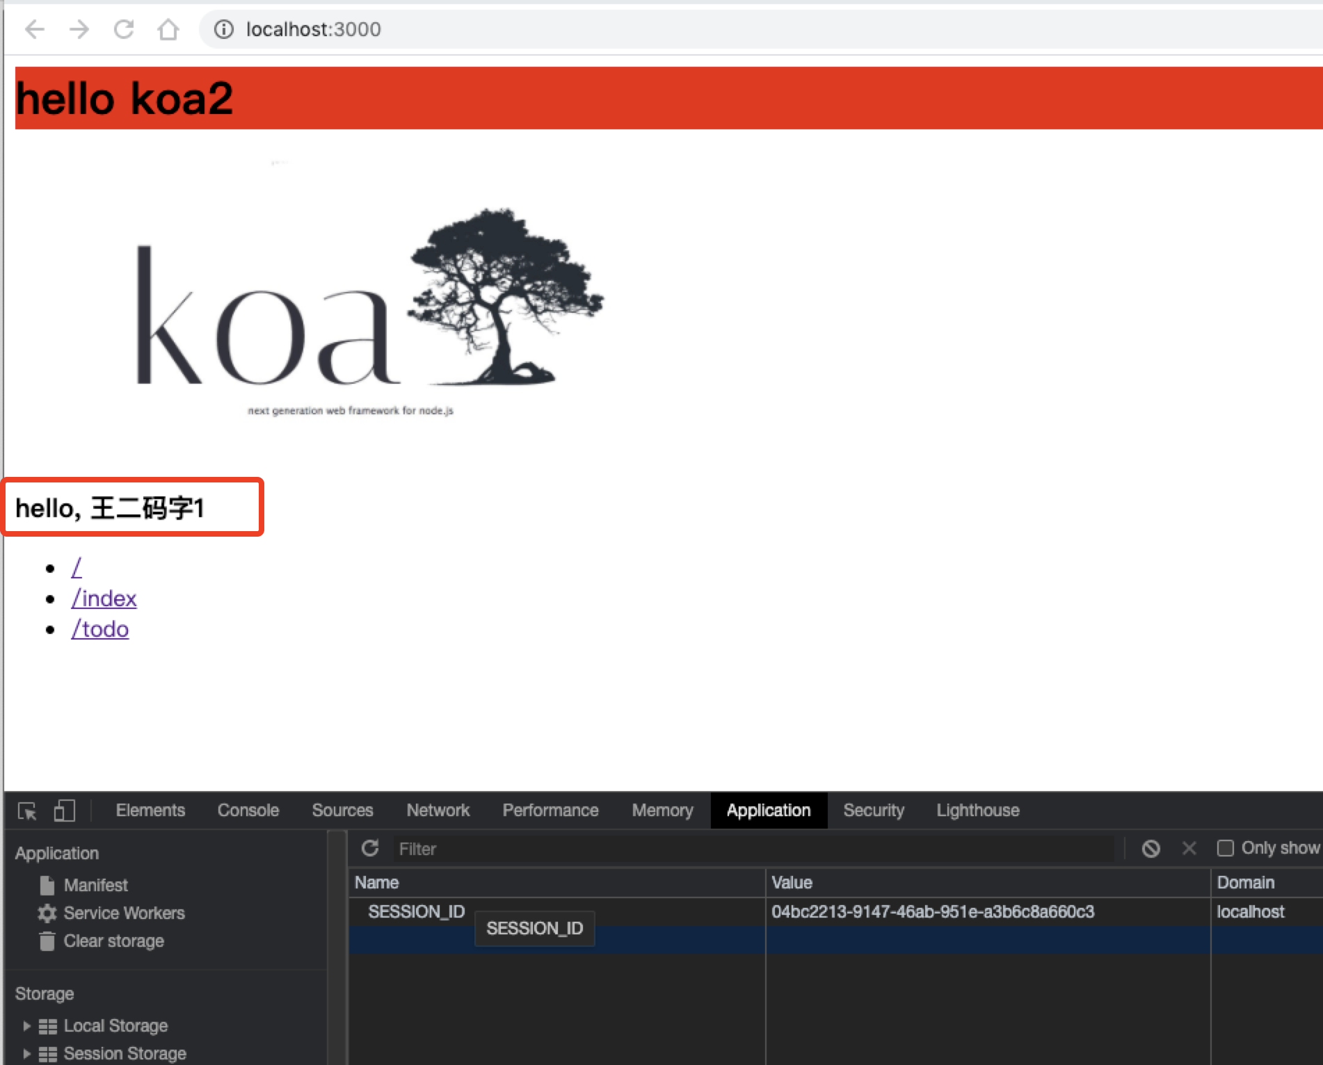Screen dimensions: 1323x1065
Task: Reload the page with the refresh icon
Action: click(x=124, y=29)
